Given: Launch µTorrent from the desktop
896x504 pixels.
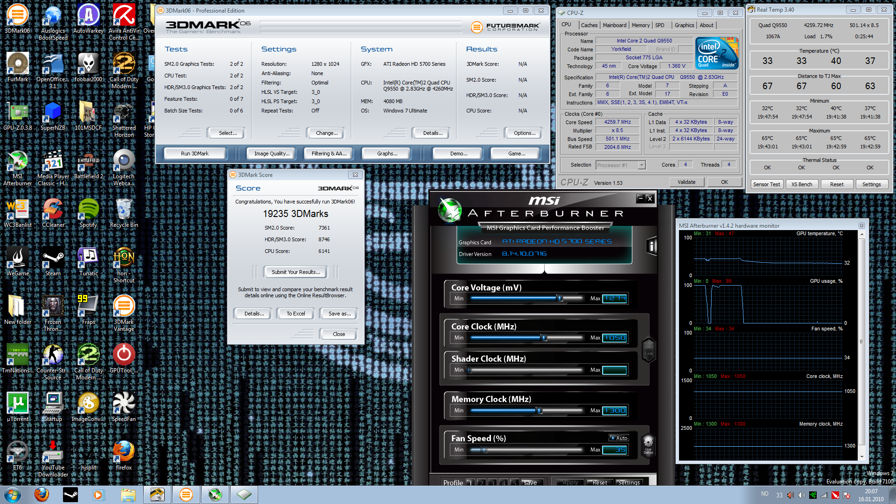Looking at the screenshot, I should point(17,407).
